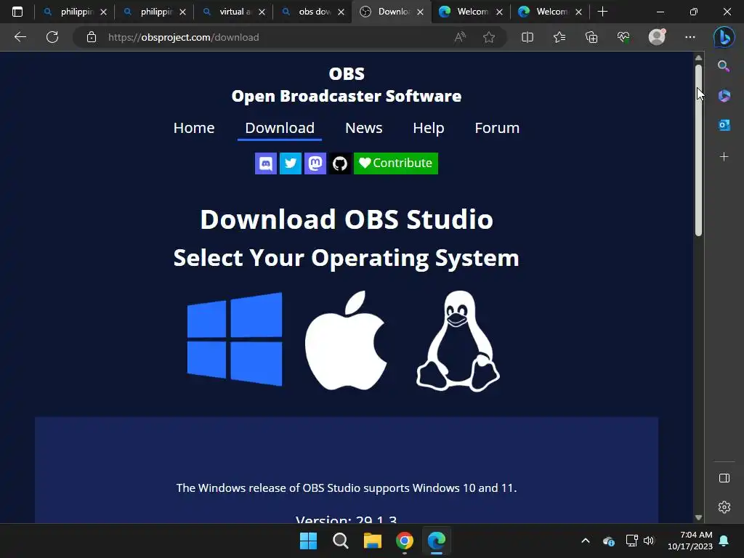Open the volume speaker tray icon

649,541
